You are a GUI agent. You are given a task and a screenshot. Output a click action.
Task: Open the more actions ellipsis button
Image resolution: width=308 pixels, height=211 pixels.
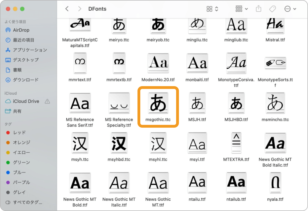(x=287, y=9)
